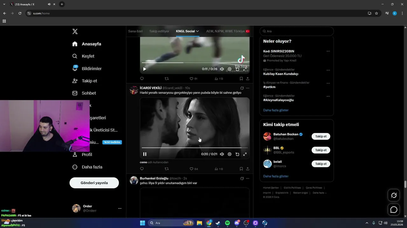Reply to İCARDİ VEKİLİ post
Viewport: 407px width, 228px height.
pyautogui.click(x=142, y=169)
